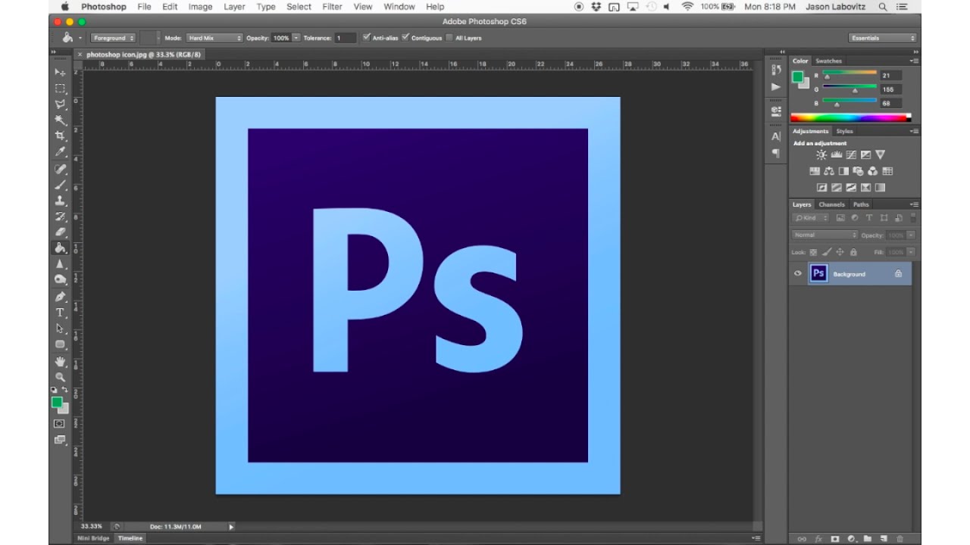Select the Sharpen tool

click(60, 264)
